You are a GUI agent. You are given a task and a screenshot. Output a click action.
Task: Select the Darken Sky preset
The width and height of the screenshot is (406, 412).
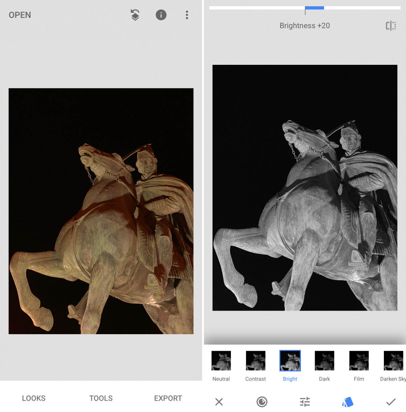click(x=393, y=361)
